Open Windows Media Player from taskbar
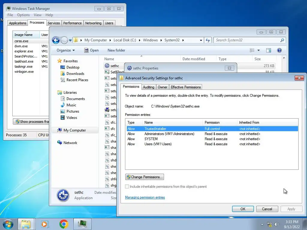 [44, 224]
